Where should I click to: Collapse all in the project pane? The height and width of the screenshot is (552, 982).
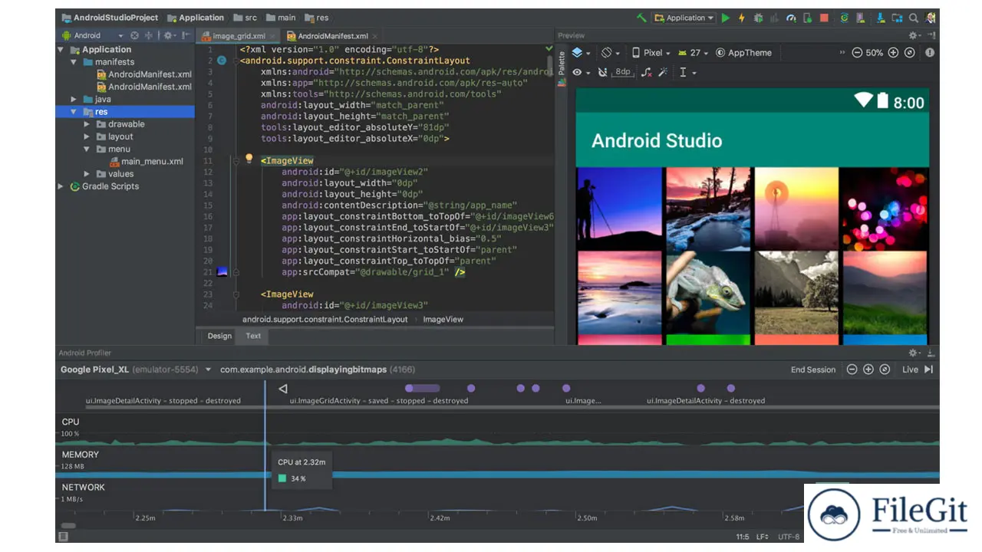coord(149,35)
